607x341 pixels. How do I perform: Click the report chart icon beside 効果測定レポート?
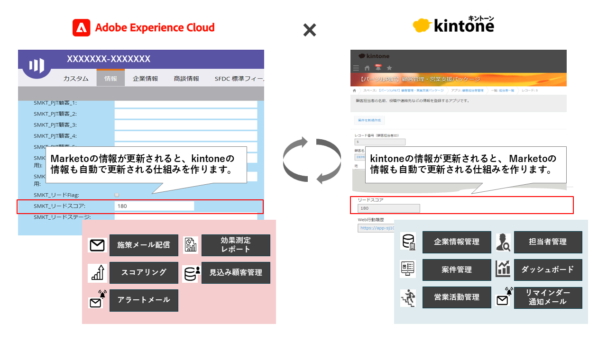tap(190, 244)
